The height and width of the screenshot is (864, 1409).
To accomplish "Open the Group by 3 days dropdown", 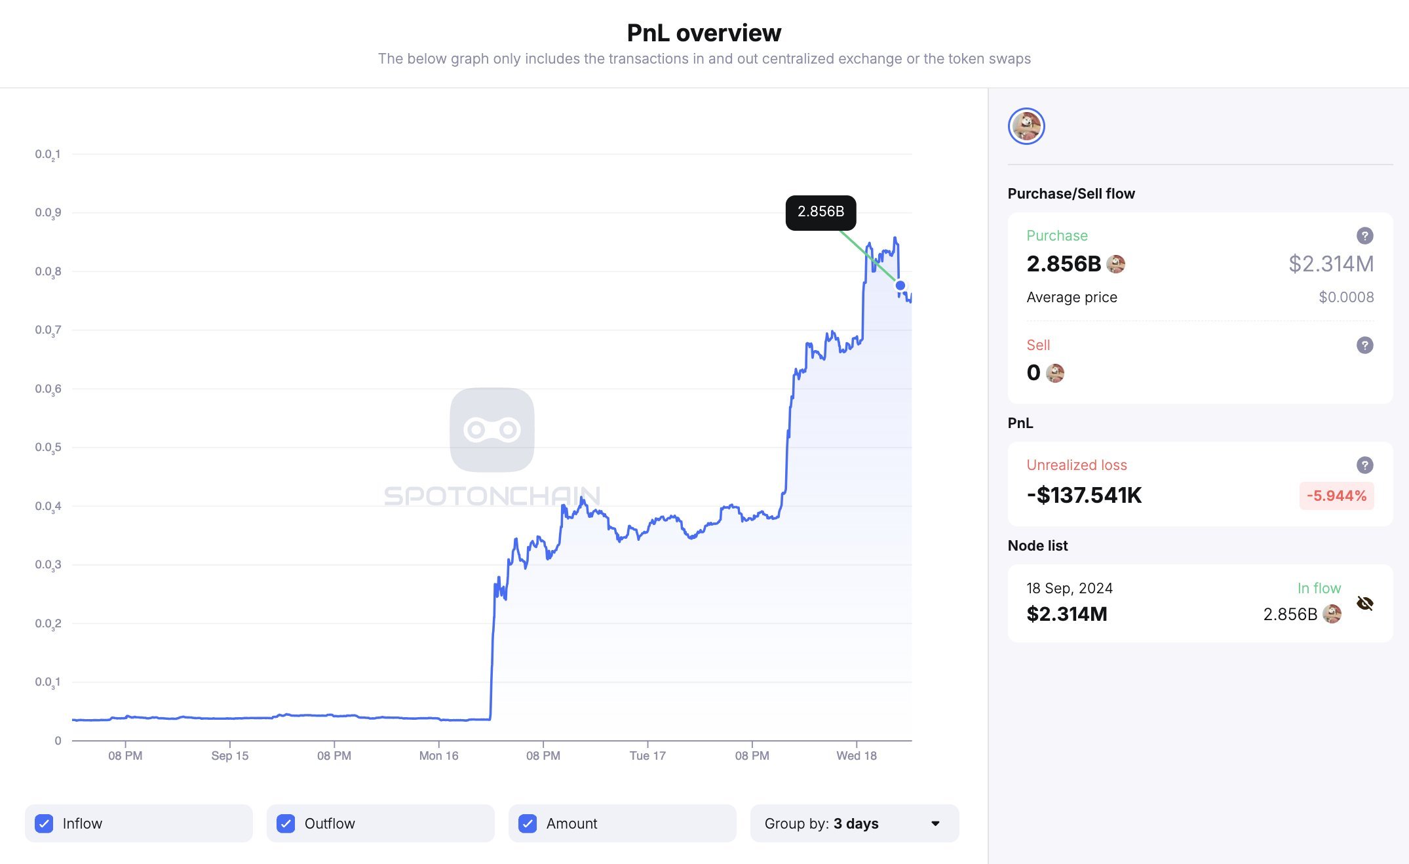I will [855, 823].
